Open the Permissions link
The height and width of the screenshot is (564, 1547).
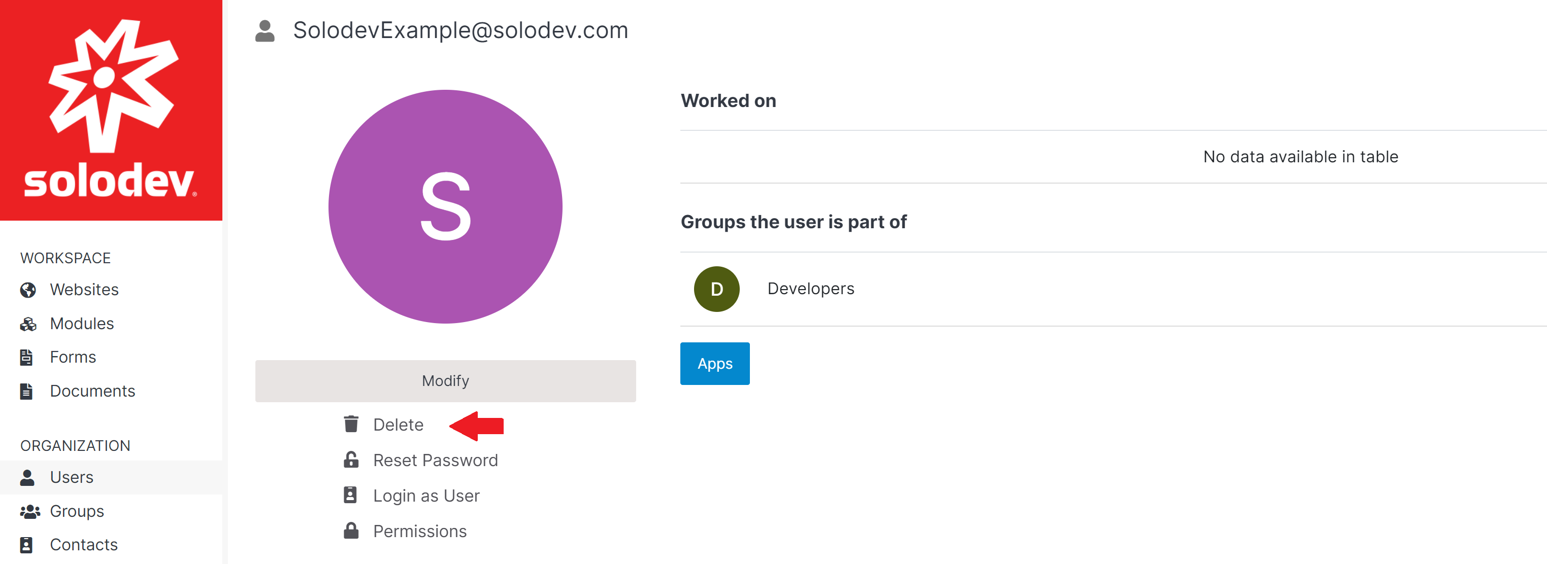420,532
